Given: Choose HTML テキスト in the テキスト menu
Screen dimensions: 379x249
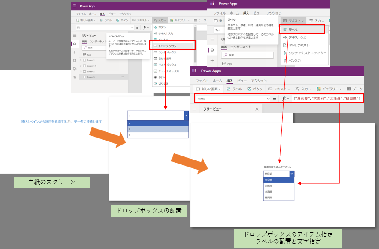Looking at the screenshot, I should [x=296, y=45].
